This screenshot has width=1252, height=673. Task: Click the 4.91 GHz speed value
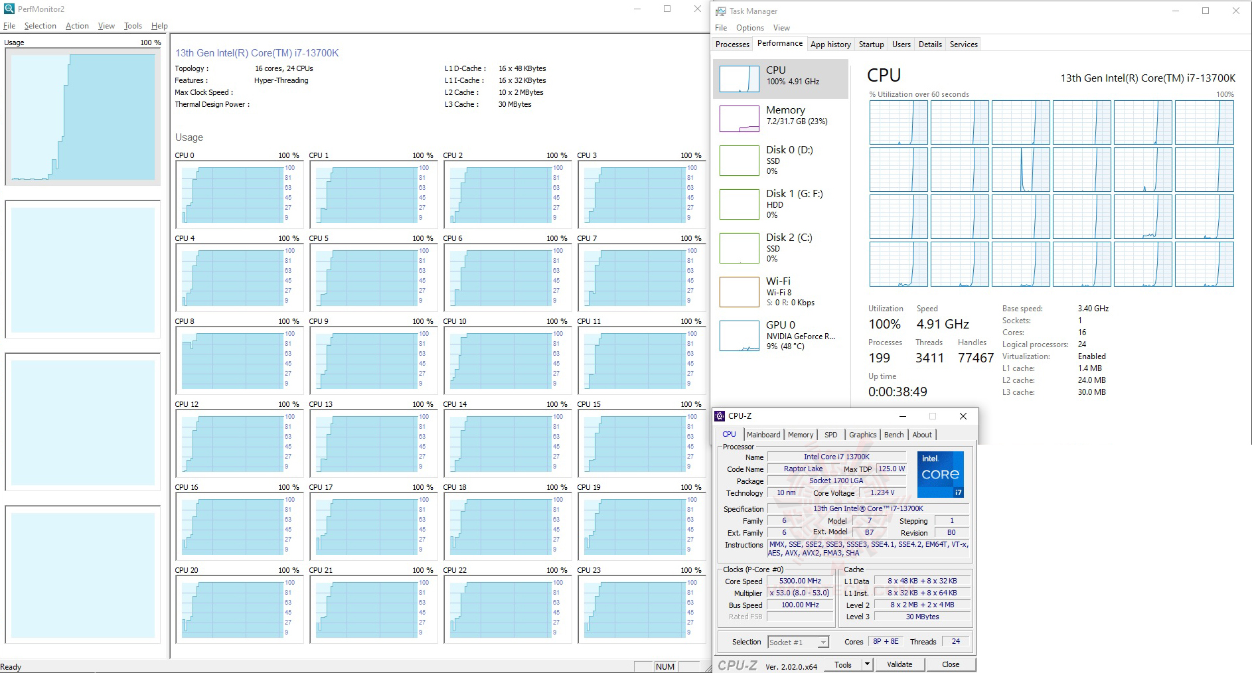tap(943, 324)
